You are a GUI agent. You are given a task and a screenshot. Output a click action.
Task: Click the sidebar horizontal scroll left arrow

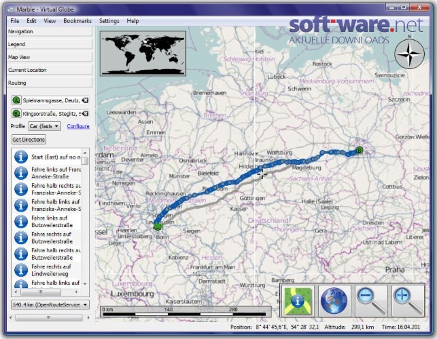tap(11, 317)
